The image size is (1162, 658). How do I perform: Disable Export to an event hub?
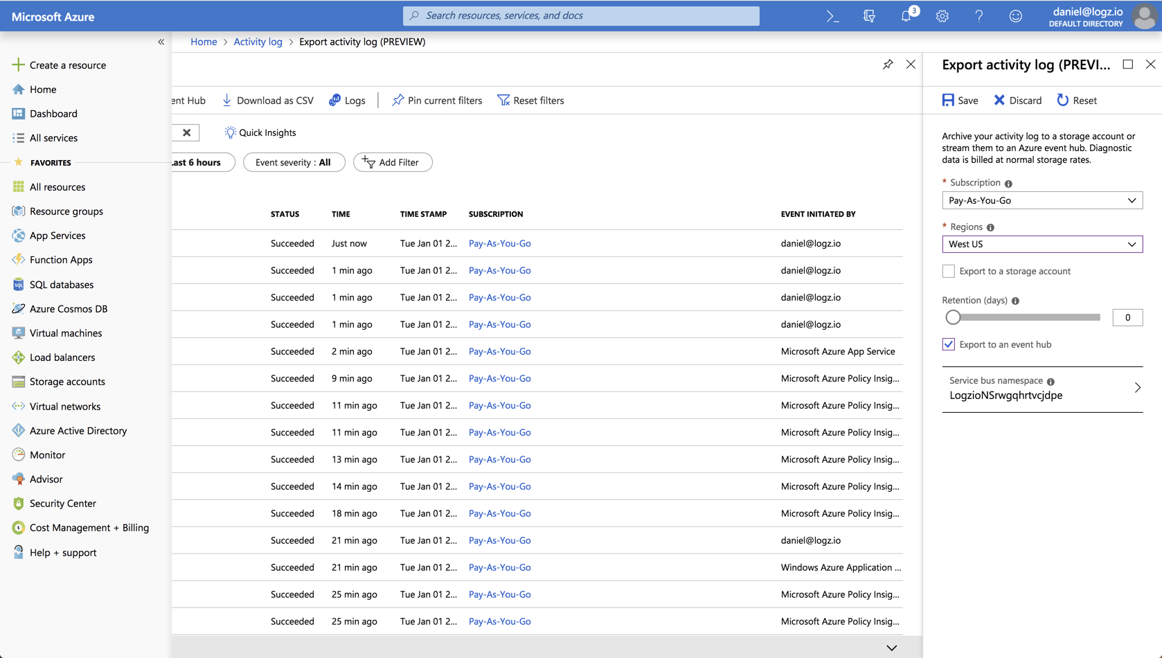coord(948,344)
